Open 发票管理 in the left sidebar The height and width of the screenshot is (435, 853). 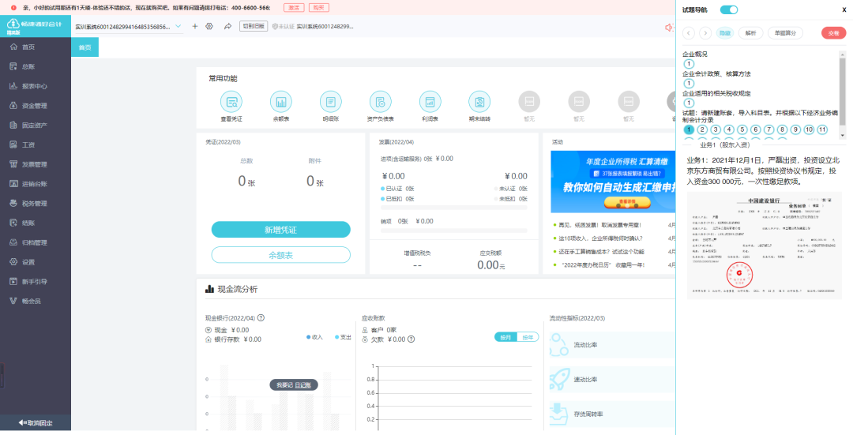[x=35, y=164]
